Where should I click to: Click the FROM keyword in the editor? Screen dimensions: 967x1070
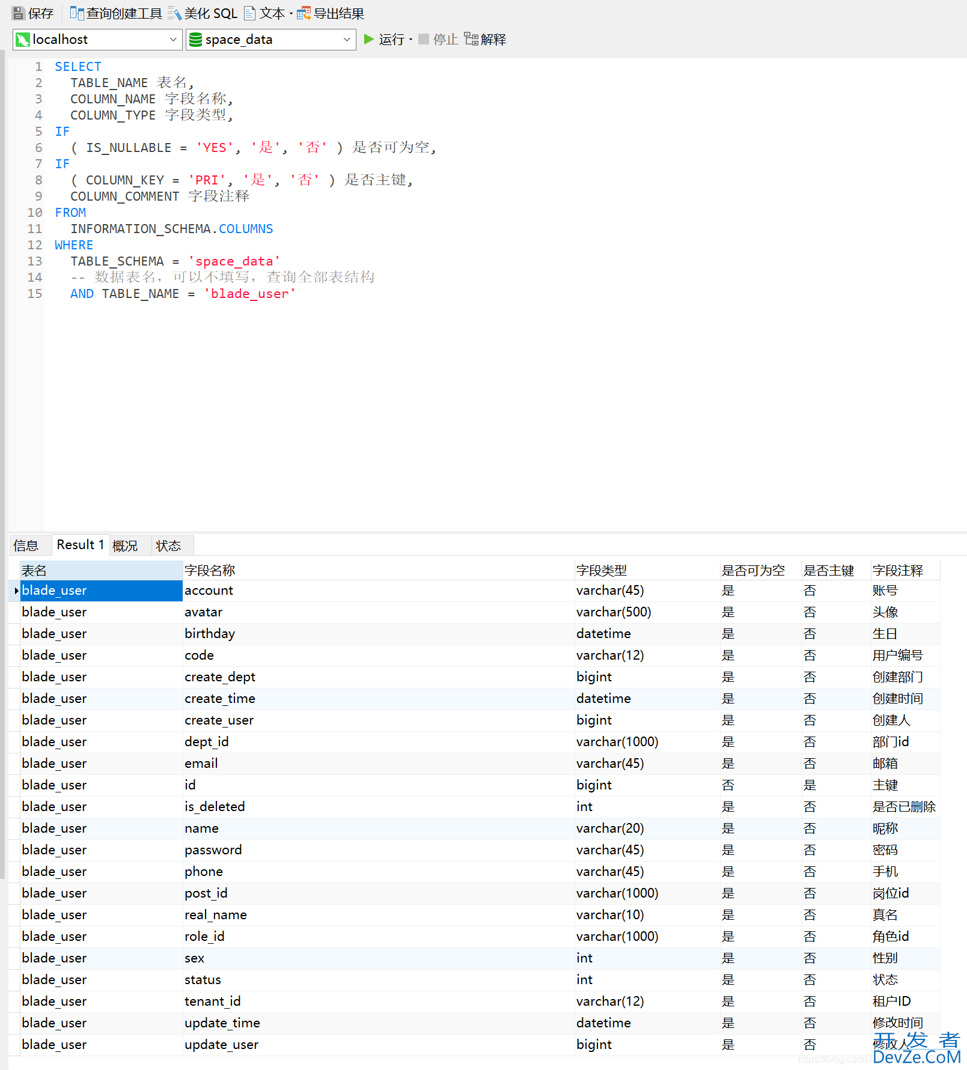70,213
